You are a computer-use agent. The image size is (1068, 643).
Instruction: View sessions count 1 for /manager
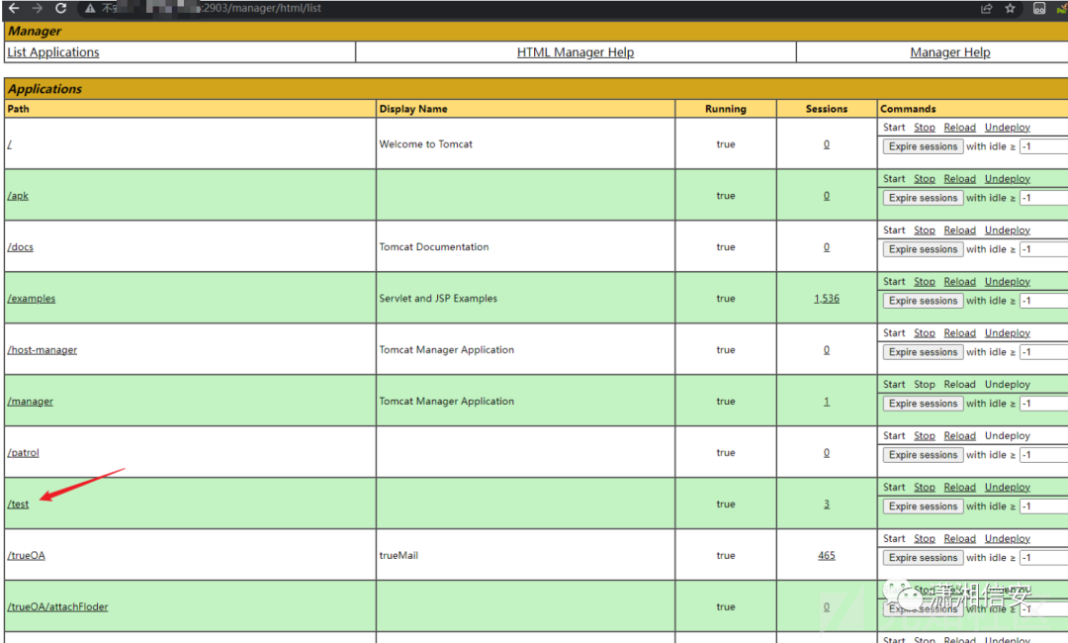click(826, 402)
